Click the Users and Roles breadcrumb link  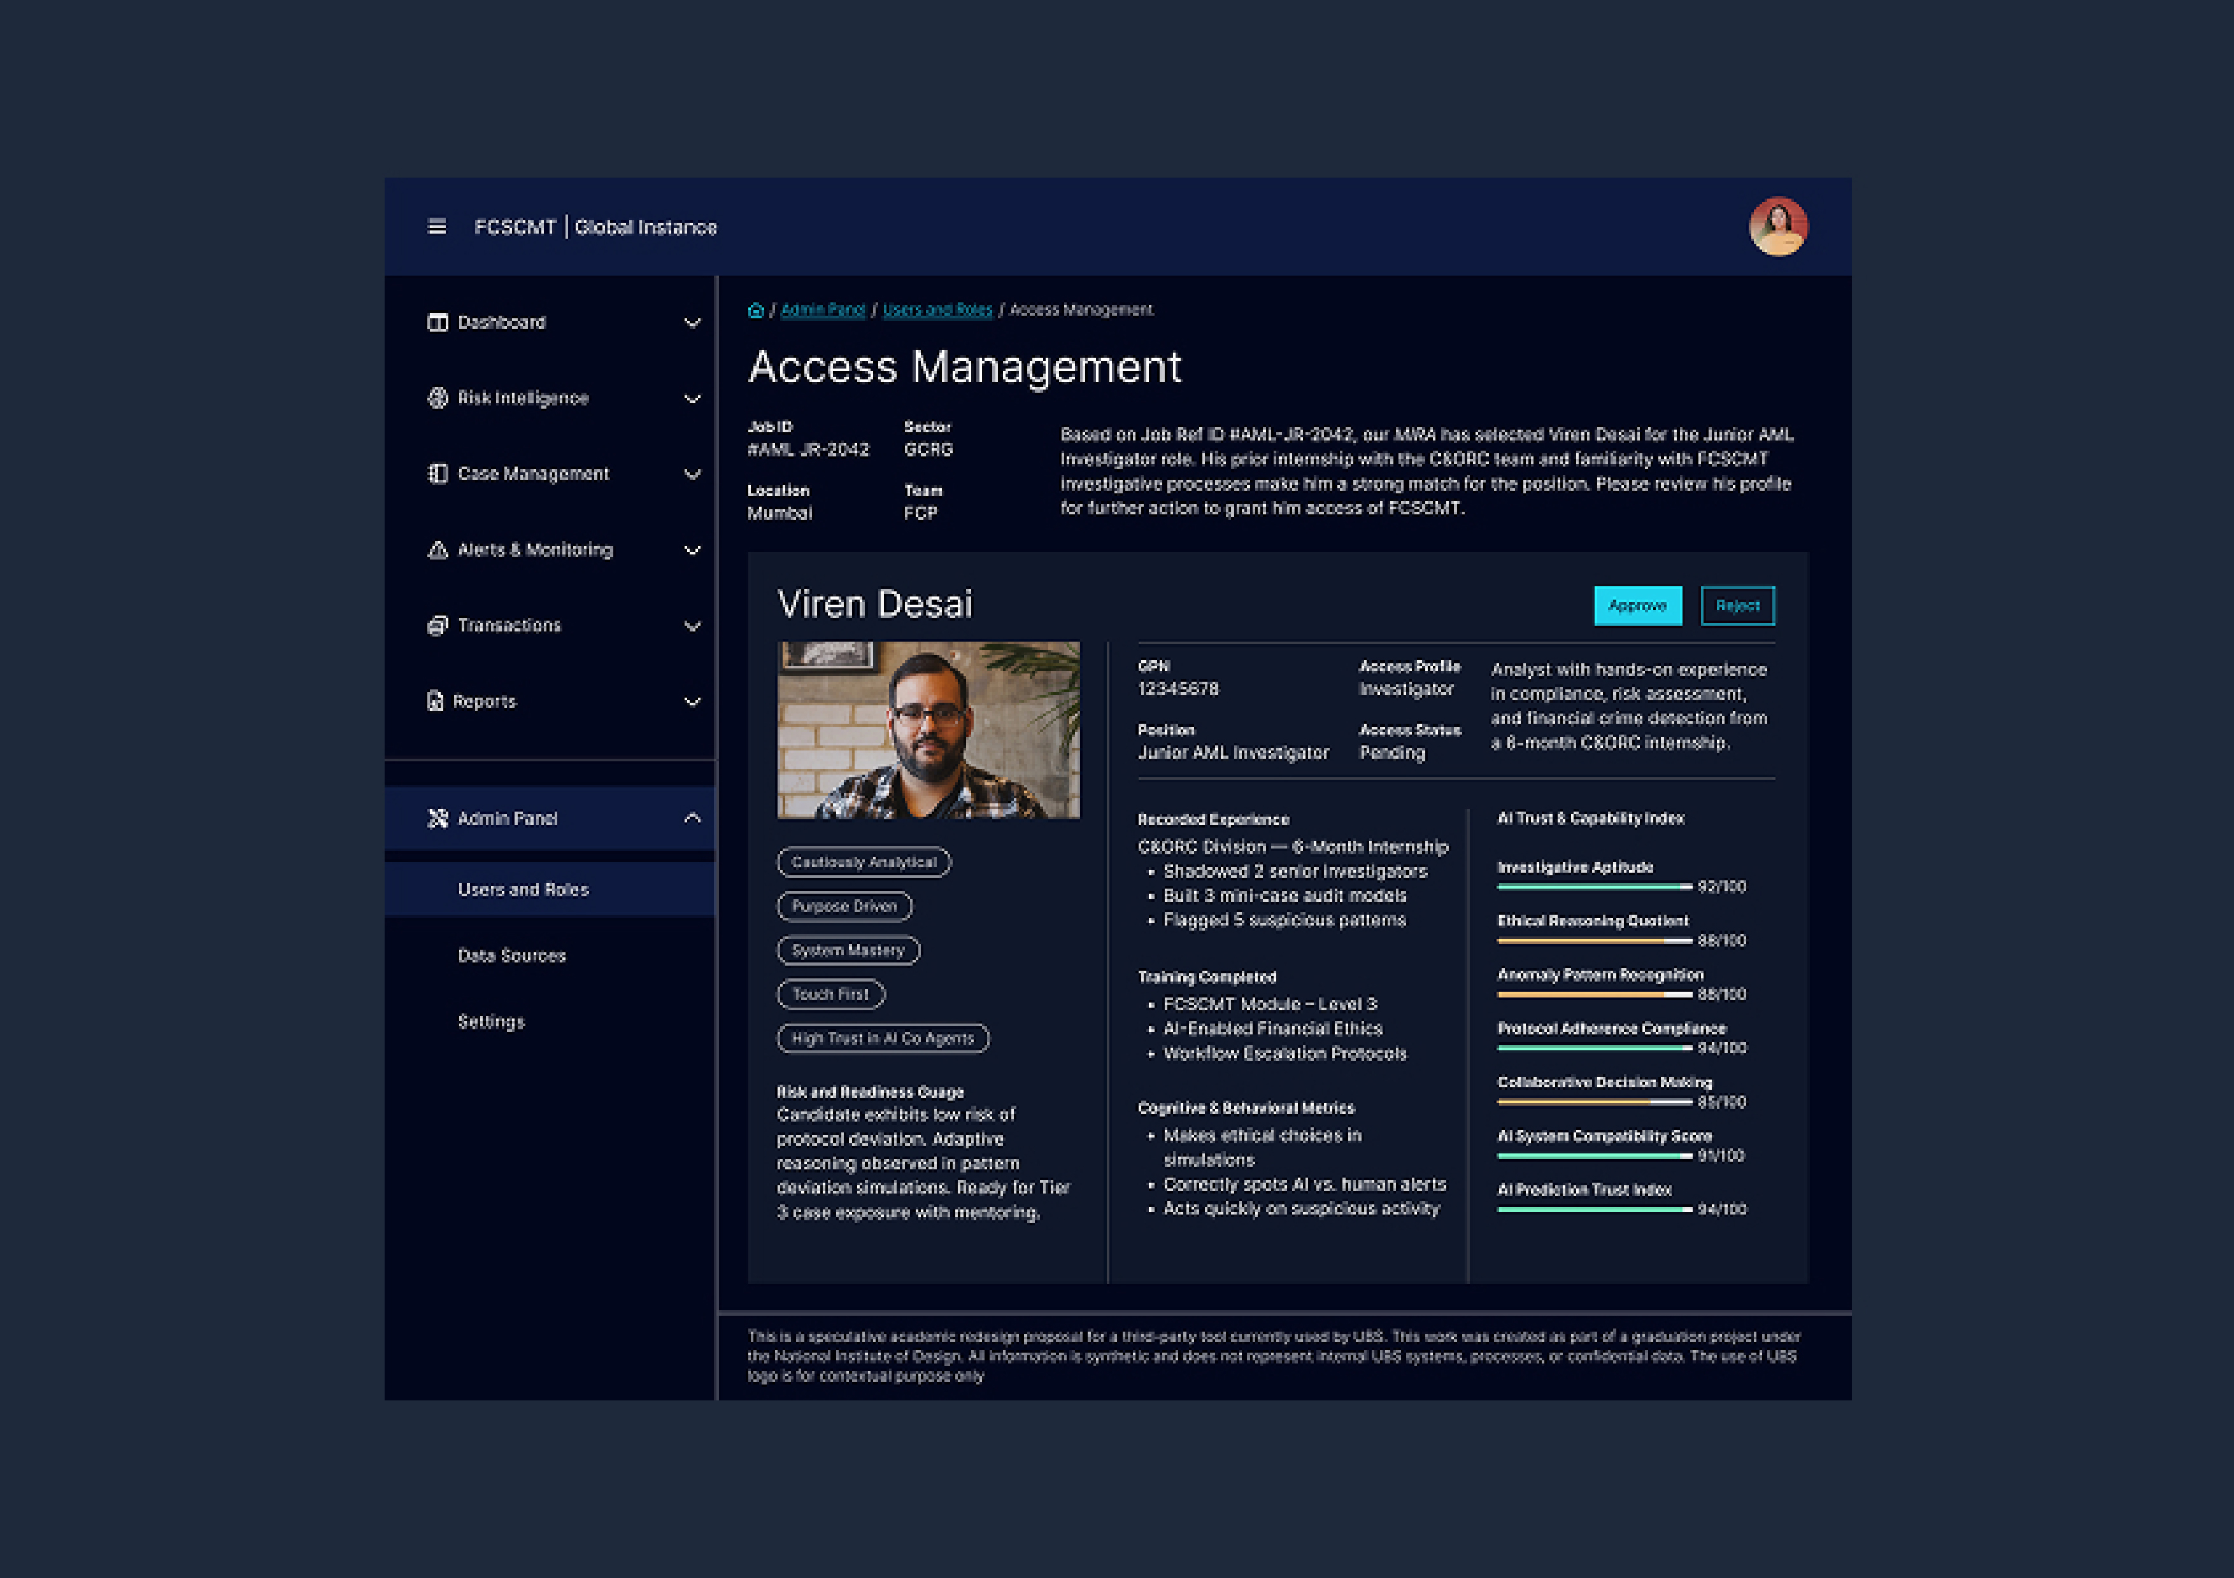937,310
